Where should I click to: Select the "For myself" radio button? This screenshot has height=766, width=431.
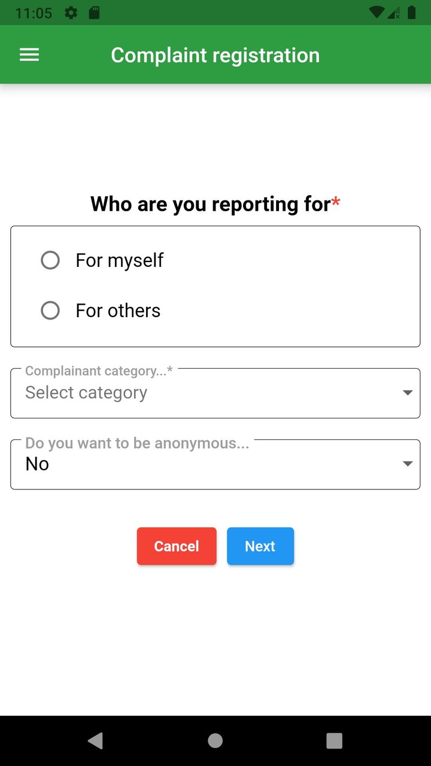(x=50, y=260)
